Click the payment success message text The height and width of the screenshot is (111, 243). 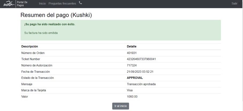pos(50,24)
